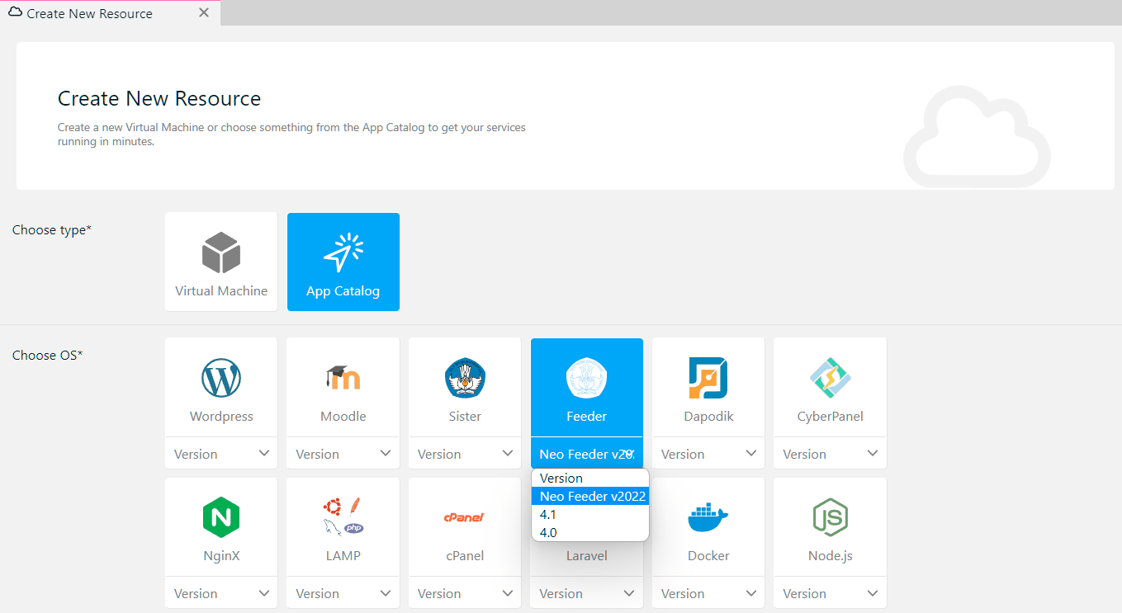Open the Wordpress Version dropdown
The height and width of the screenshot is (613, 1122).
(221, 454)
